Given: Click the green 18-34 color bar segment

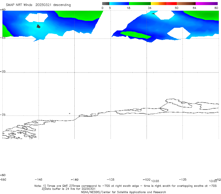Looking at the screenshot, I should tap(140, 4).
